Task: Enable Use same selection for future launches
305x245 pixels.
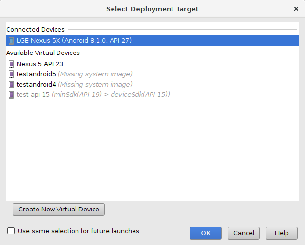Action: pyautogui.click(x=11, y=231)
